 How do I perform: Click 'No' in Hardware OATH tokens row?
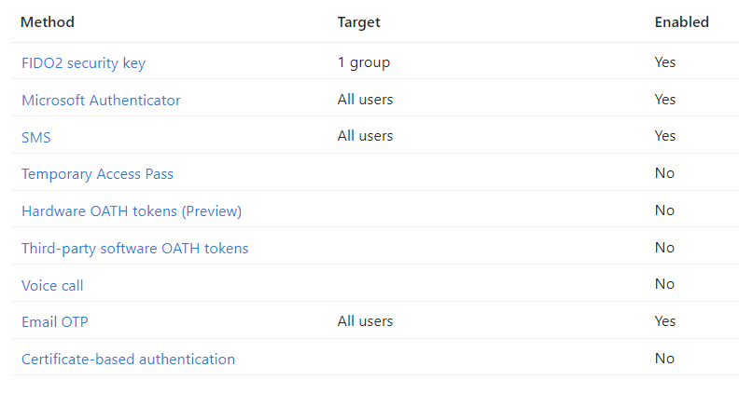pyautogui.click(x=664, y=211)
